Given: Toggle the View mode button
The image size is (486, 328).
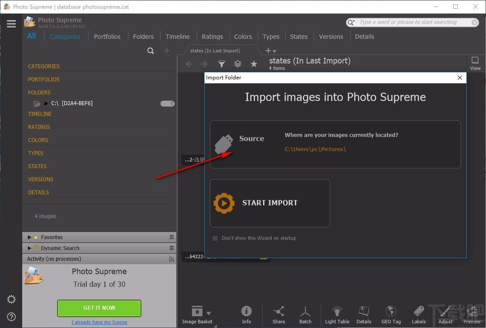Looking at the screenshot, I should (x=475, y=63).
